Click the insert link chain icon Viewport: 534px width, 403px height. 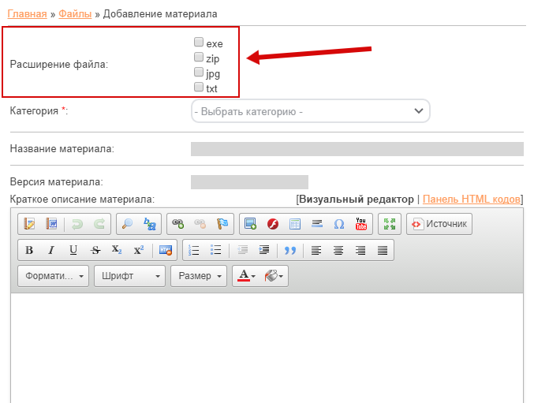pyautogui.click(x=178, y=224)
